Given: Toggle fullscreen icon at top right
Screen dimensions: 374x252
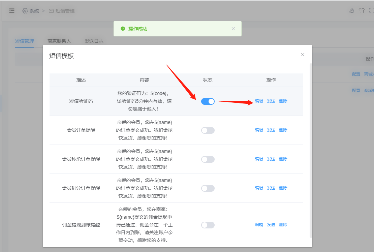Looking at the screenshot, I should pyautogui.click(x=372, y=10).
